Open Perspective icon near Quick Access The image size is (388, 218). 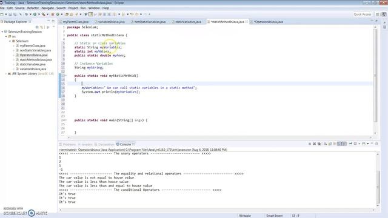tap(378, 15)
